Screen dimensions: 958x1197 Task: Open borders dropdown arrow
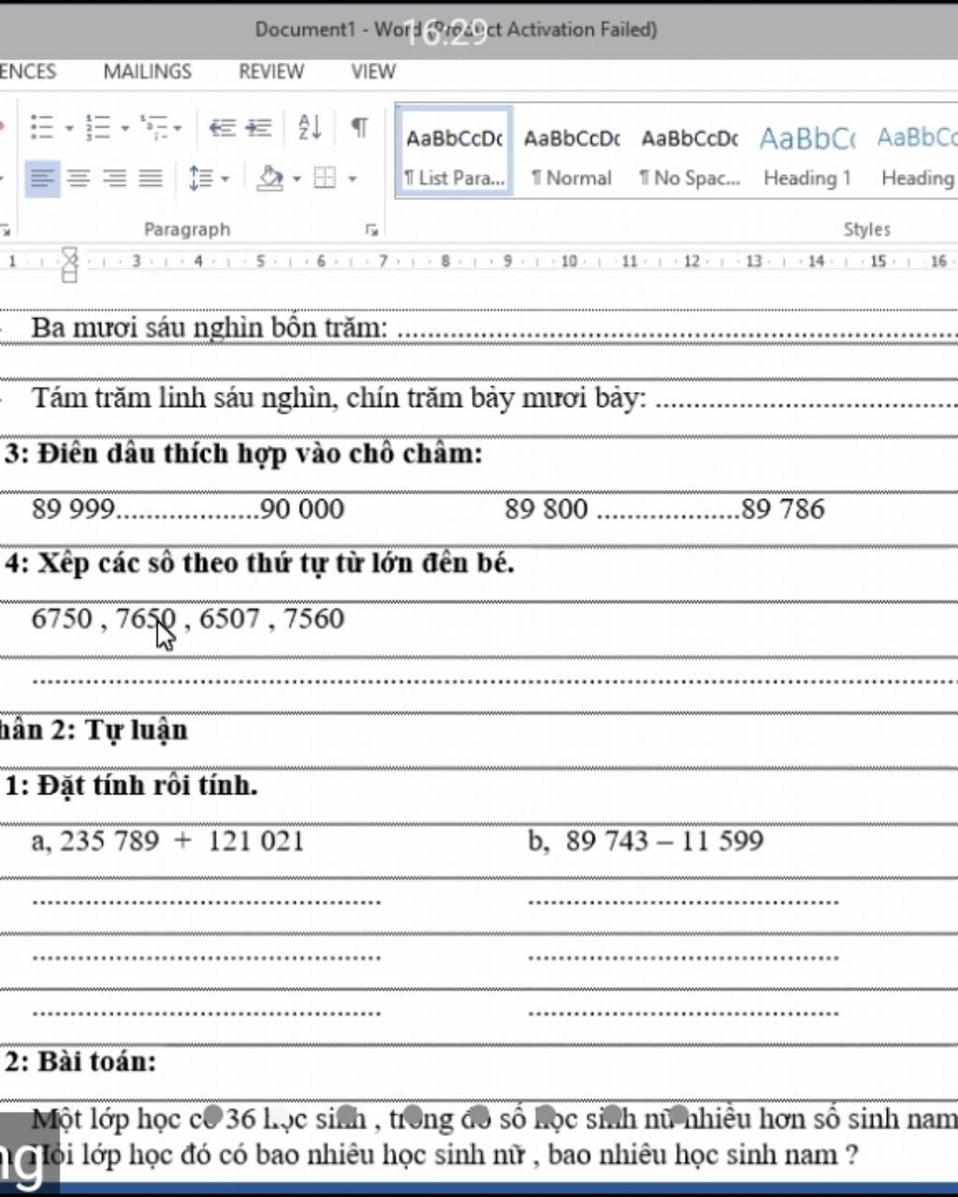353,179
